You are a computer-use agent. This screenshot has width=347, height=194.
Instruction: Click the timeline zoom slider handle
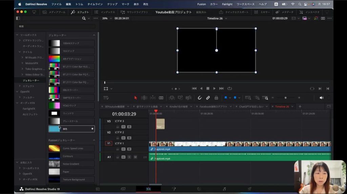pyautogui.click(x=285, y=98)
